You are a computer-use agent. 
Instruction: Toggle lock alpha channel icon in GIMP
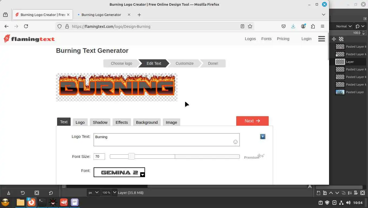(341, 39)
